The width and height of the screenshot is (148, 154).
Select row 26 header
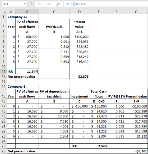pos(3,151)
